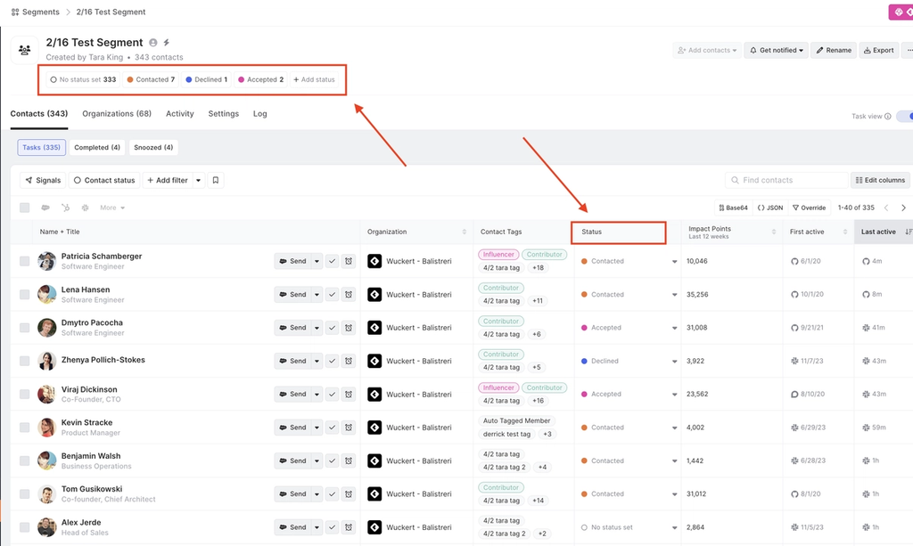Click the Segments breadcrumb grid icon
Image resolution: width=913 pixels, height=546 pixels.
pos(15,12)
